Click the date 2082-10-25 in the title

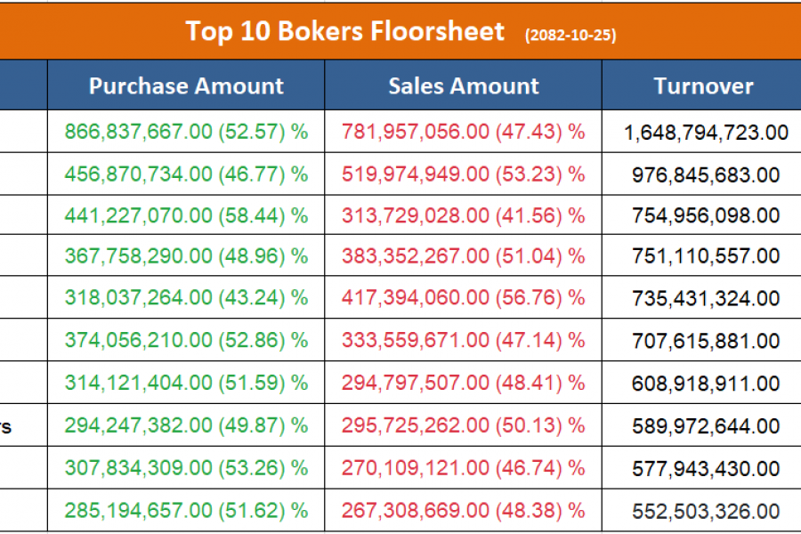[x=570, y=35]
